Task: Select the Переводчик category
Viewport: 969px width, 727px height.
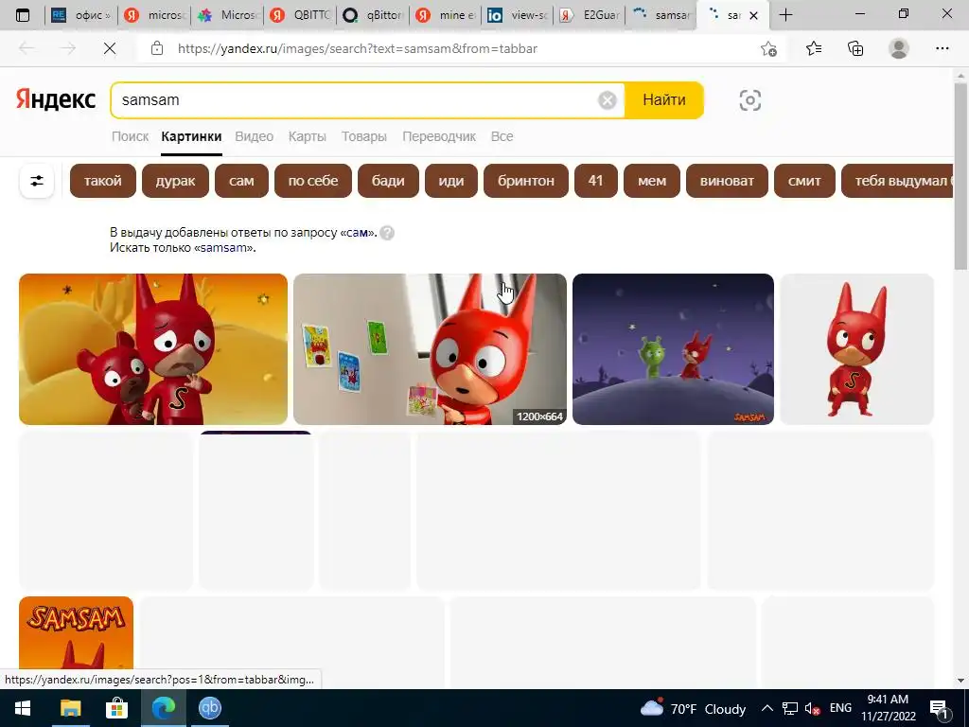Action: pyautogui.click(x=439, y=136)
